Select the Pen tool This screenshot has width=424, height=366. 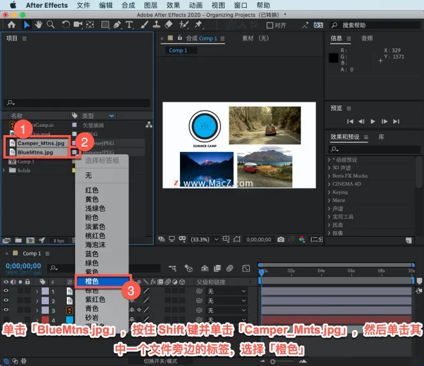117,25
